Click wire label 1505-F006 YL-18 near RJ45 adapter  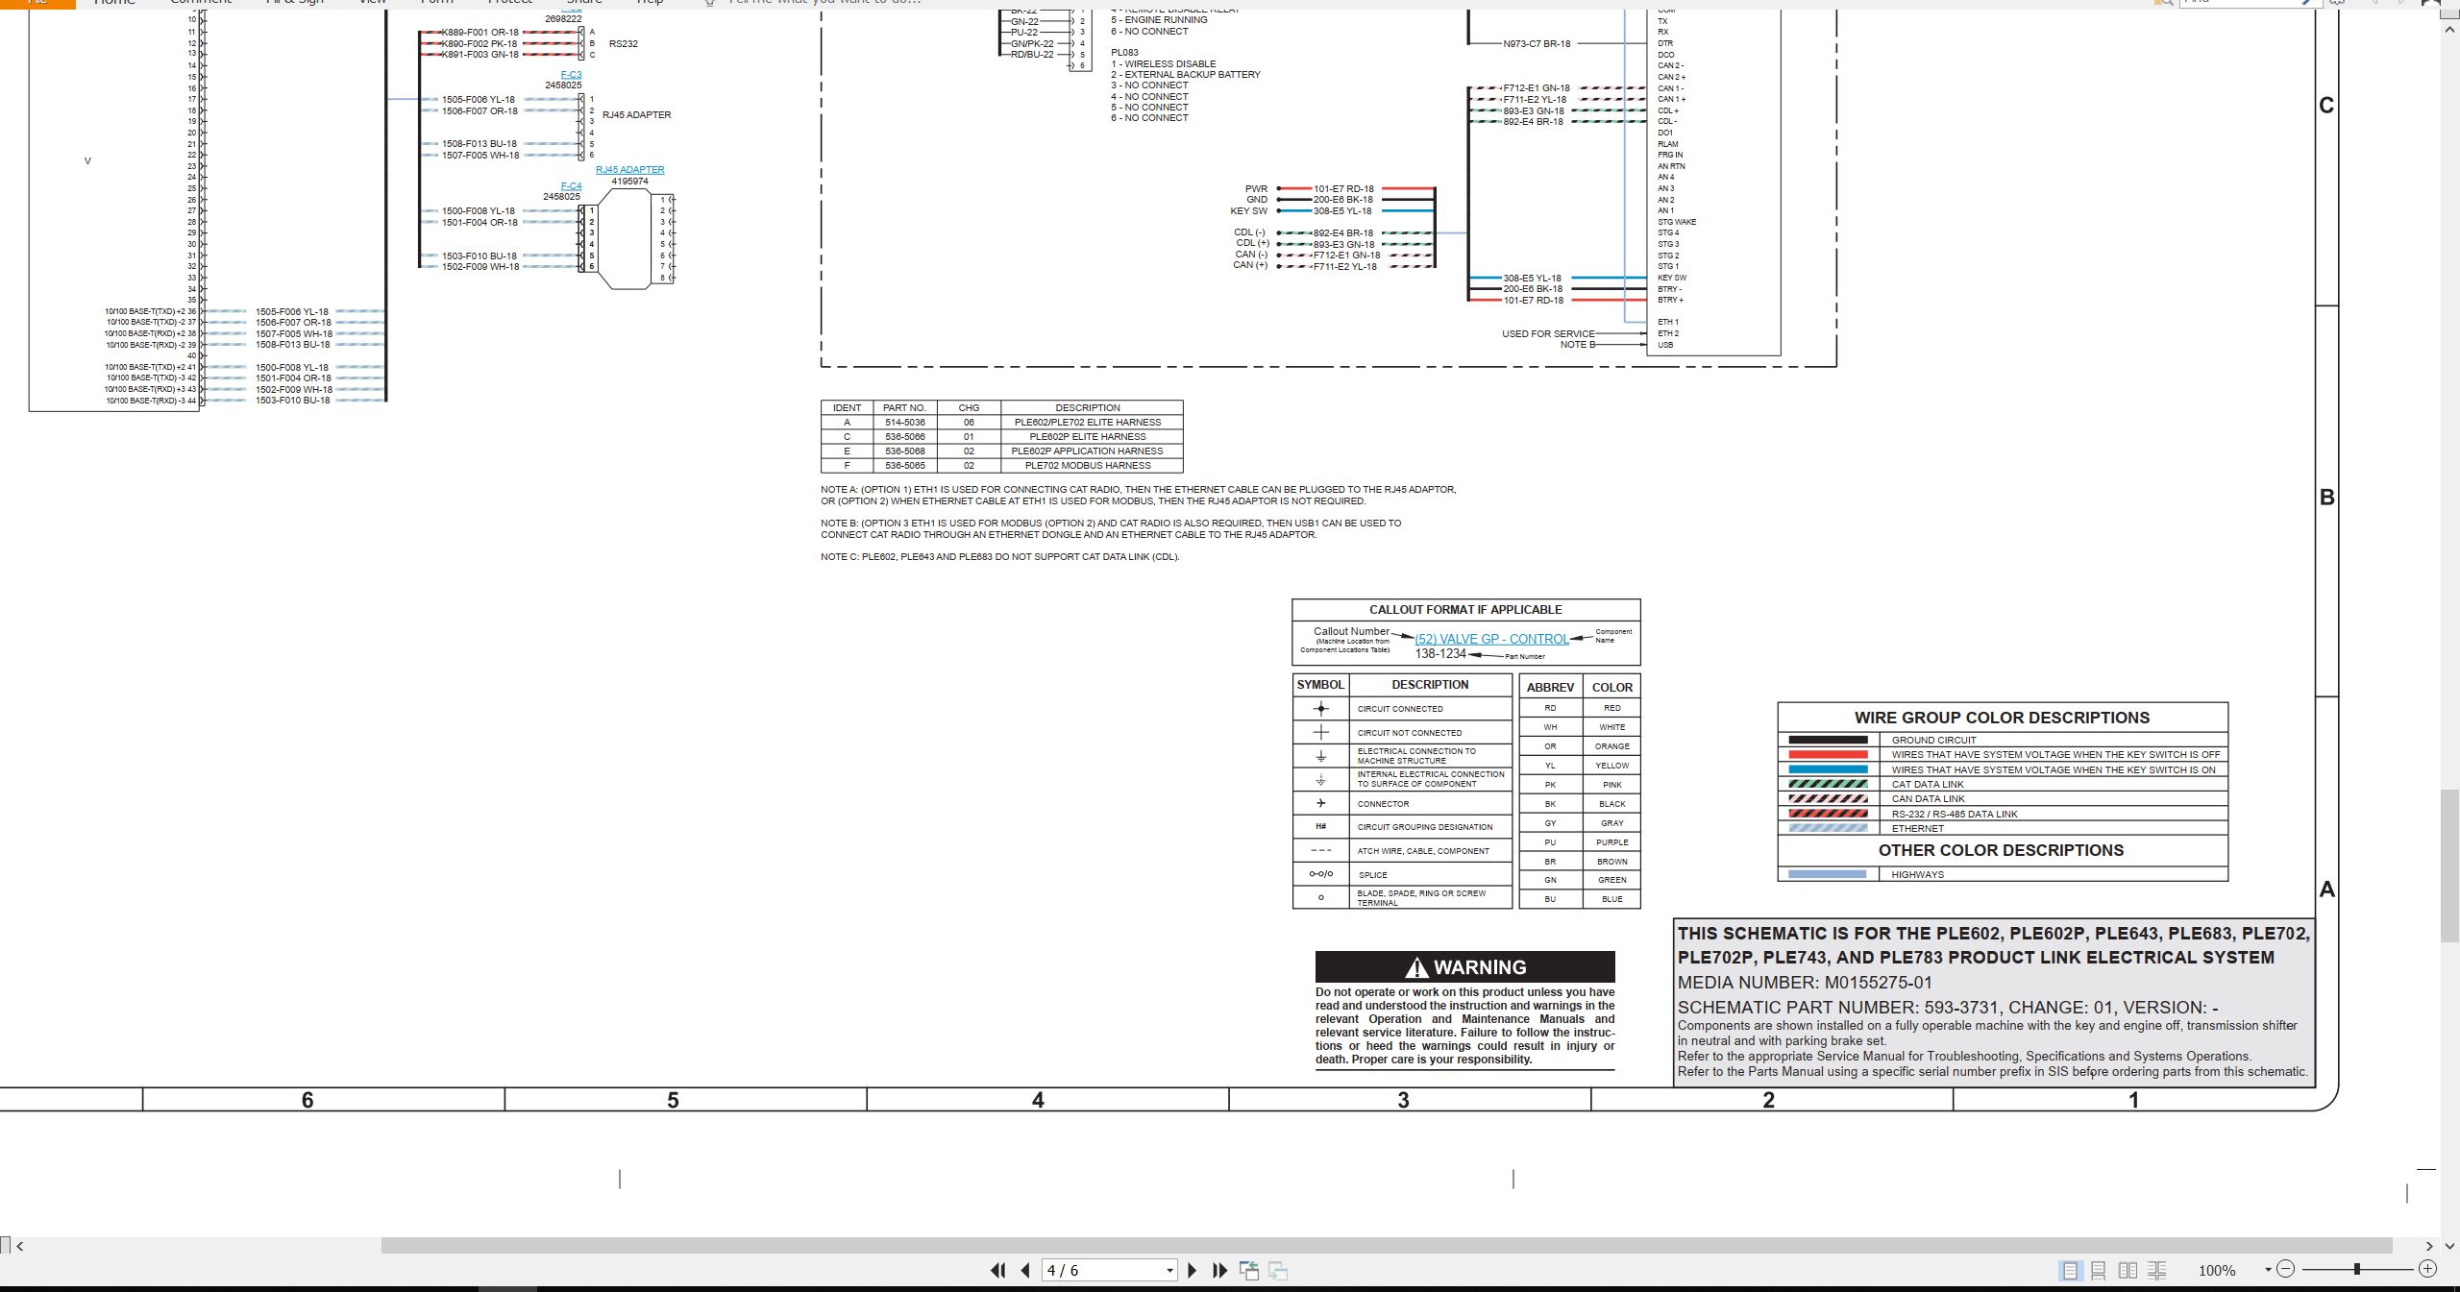[478, 100]
